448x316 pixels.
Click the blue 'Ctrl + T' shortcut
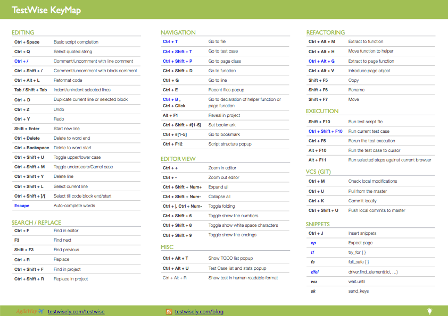point(170,41)
